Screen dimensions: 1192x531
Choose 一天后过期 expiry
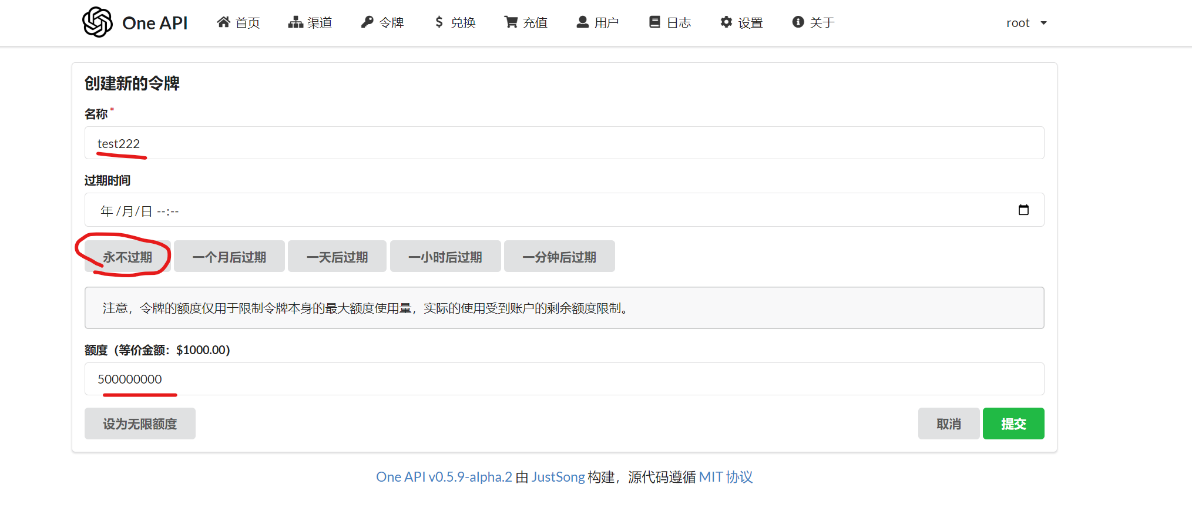337,257
